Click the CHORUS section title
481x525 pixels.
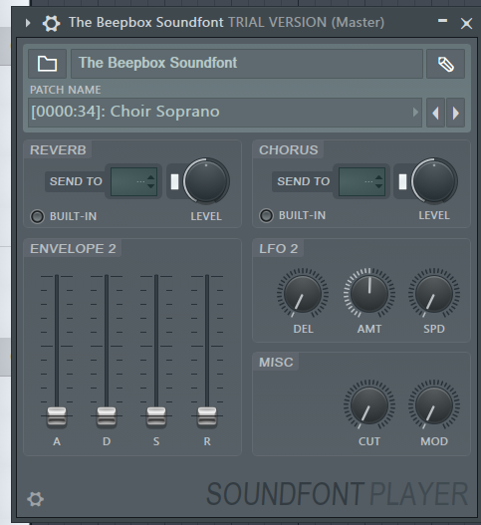pos(289,150)
